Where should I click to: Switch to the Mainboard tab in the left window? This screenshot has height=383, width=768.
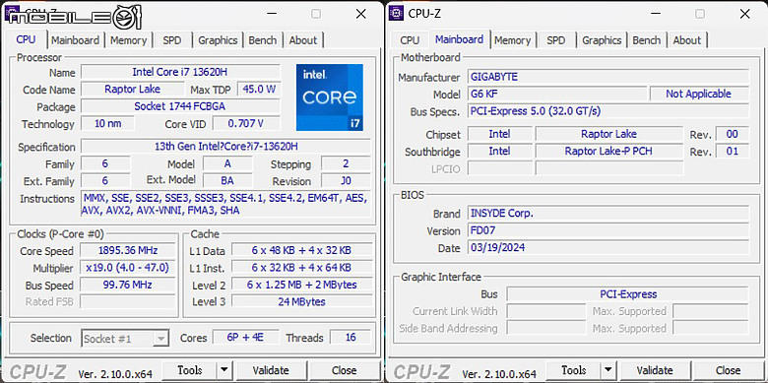75,40
